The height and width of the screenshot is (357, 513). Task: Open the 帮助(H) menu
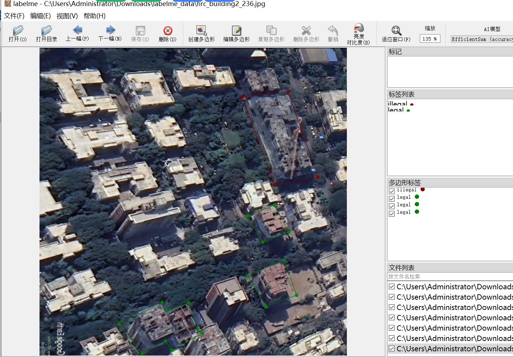pos(94,16)
